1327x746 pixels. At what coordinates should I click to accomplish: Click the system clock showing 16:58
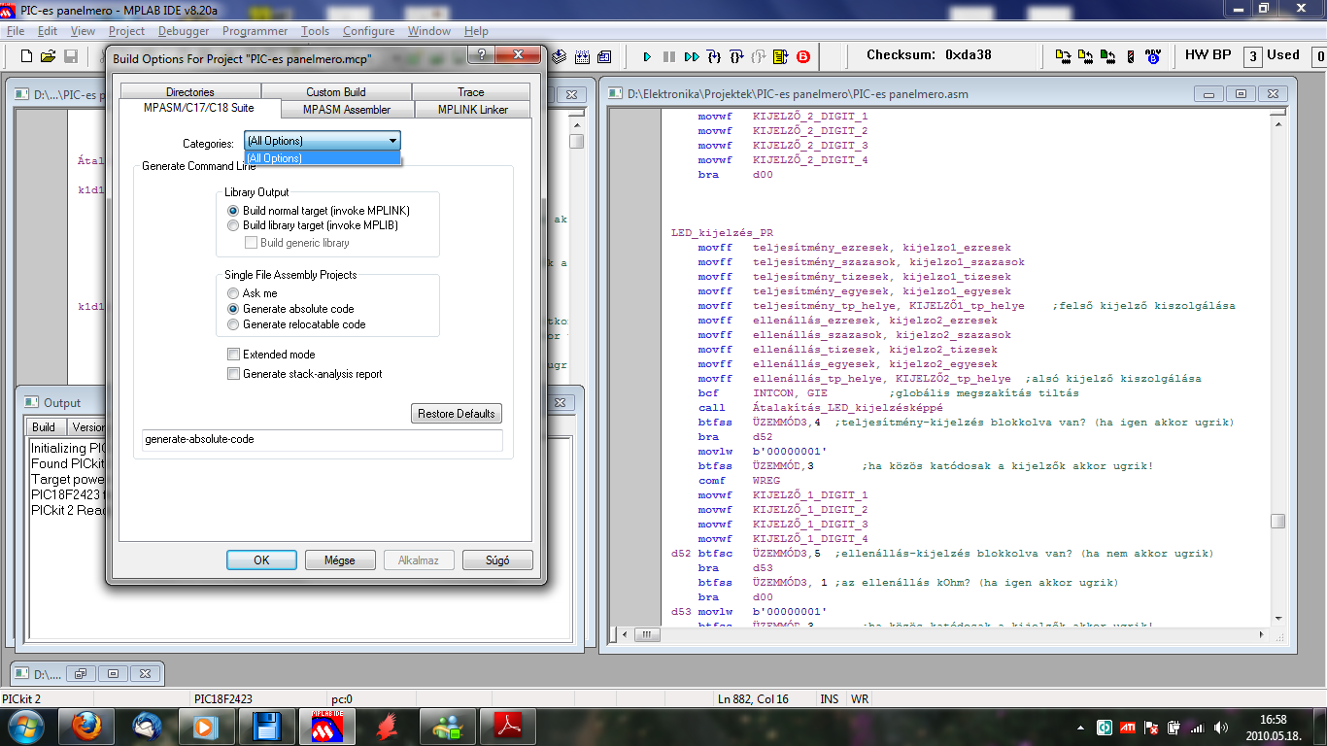pos(1273,719)
